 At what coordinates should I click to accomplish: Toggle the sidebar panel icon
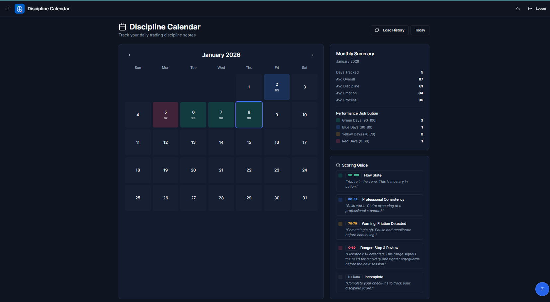[7, 9]
